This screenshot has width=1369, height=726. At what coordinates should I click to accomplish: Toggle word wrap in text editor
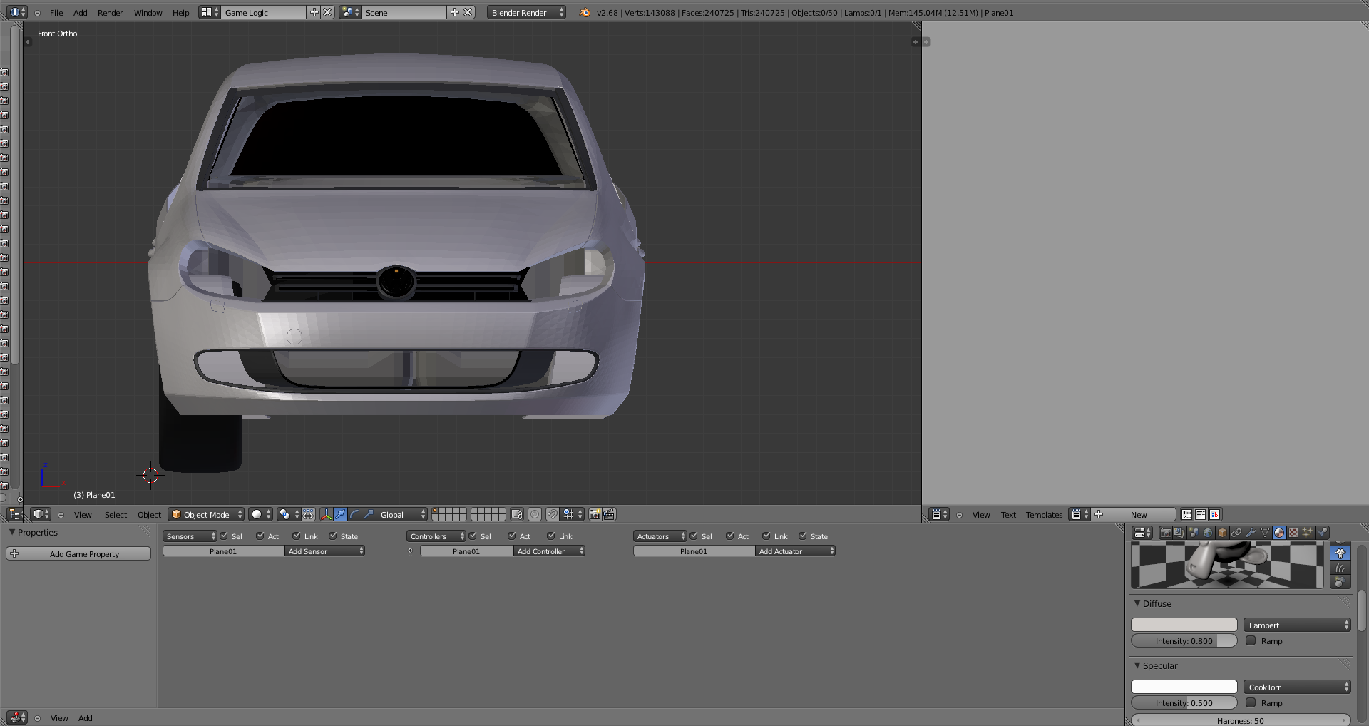(1201, 514)
